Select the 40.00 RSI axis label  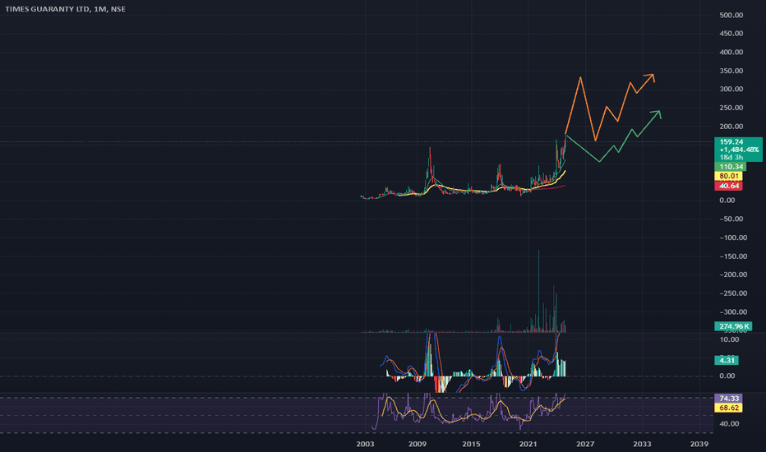pyautogui.click(x=729, y=424)
